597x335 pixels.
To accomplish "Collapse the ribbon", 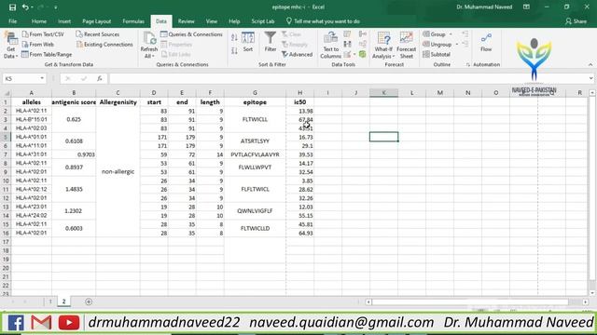I will pyautogui.click(x=590, y=65).
